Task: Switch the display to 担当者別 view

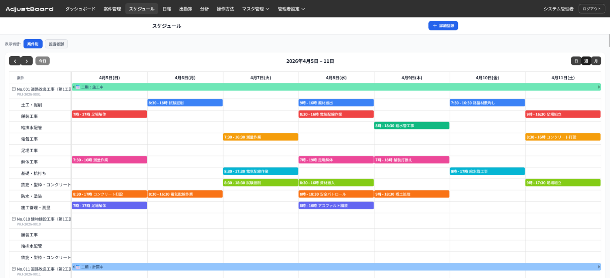Action: pyautogui.click(x=56, y=44)
